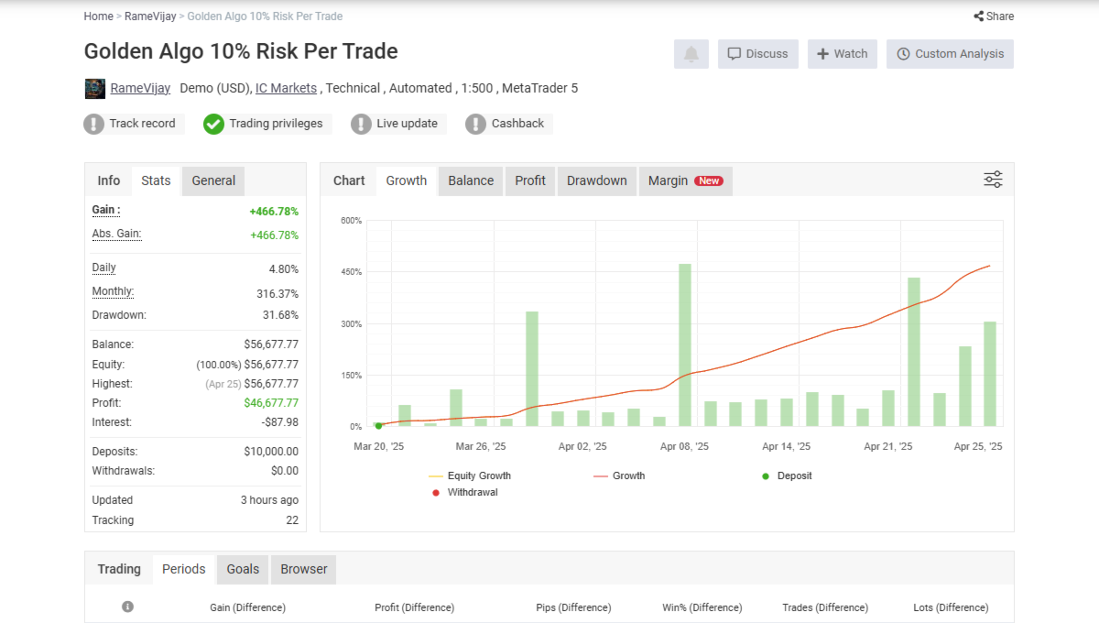Screen dimensions: 1099x623
Task: Open chart settings sliders icon
Action: pyautogui.click(x=993, y=180)
